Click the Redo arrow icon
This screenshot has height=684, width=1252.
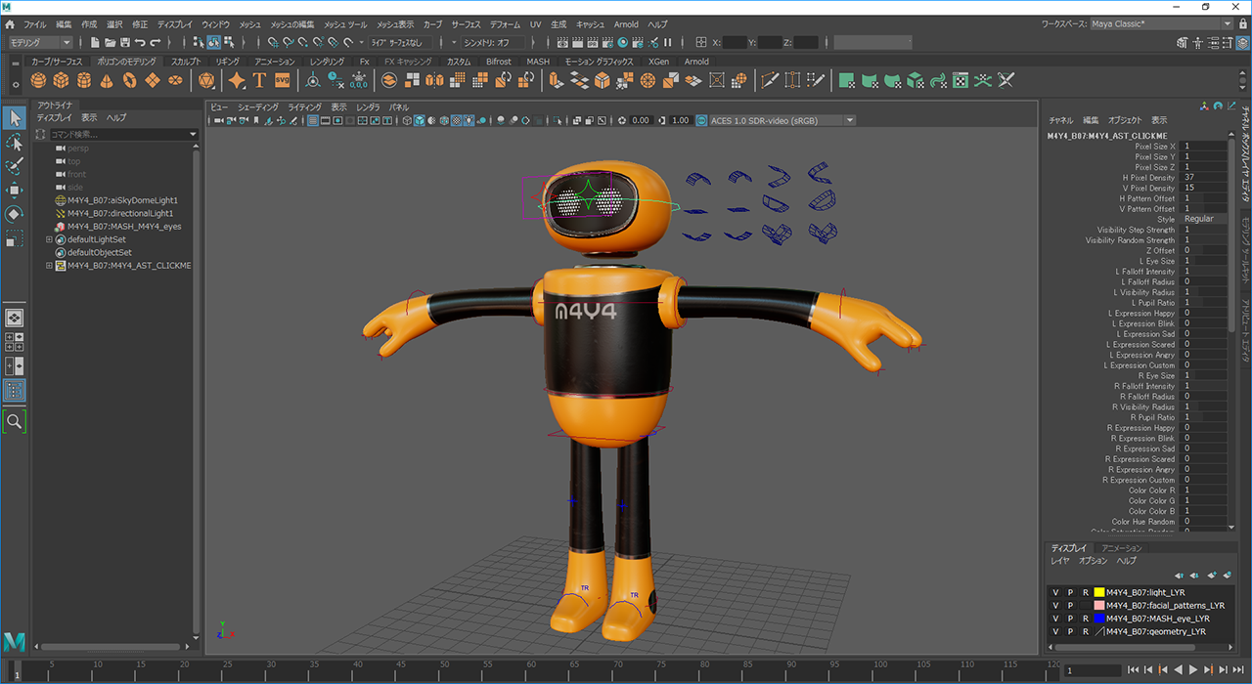(x=156, y=42)
